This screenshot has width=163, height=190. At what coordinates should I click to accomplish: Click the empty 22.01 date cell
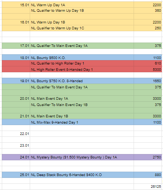click(16, 134)
